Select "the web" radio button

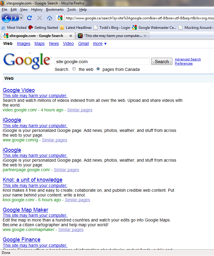point(74,69)
